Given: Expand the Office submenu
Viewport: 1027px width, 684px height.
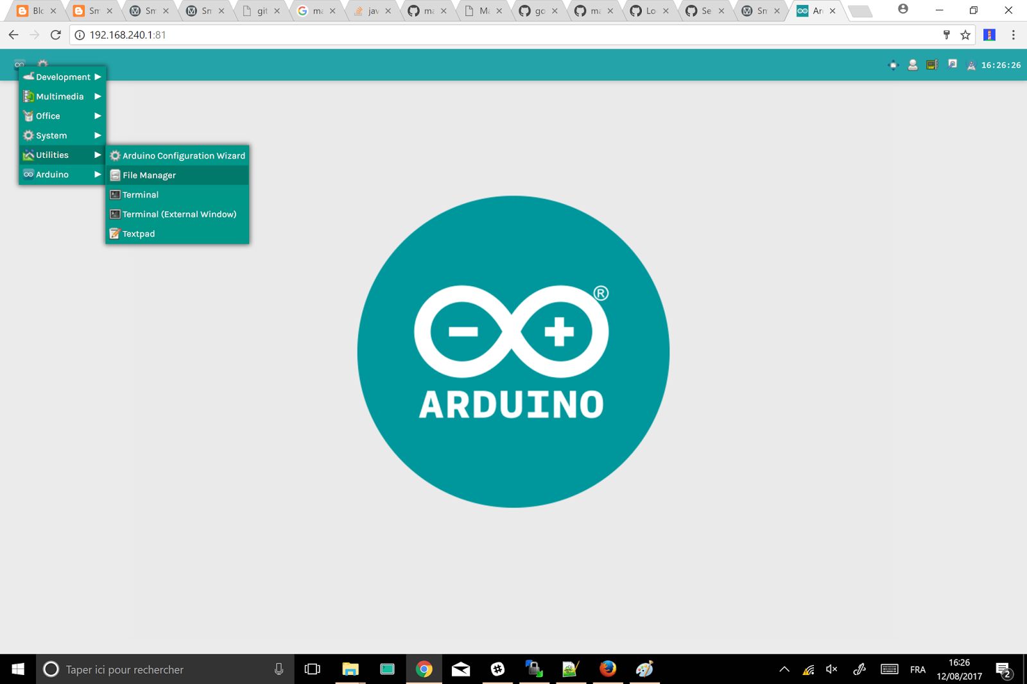Looking at the screenshot, I should click(62, 116).
